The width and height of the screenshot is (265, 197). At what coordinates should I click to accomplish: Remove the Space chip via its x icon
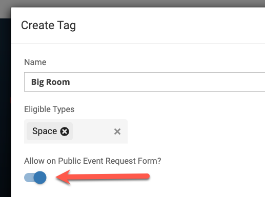65,132
